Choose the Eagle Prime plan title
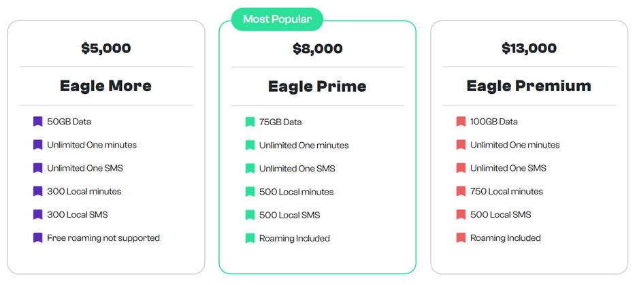Screen dimensions: 637x285 pos(317,87)
